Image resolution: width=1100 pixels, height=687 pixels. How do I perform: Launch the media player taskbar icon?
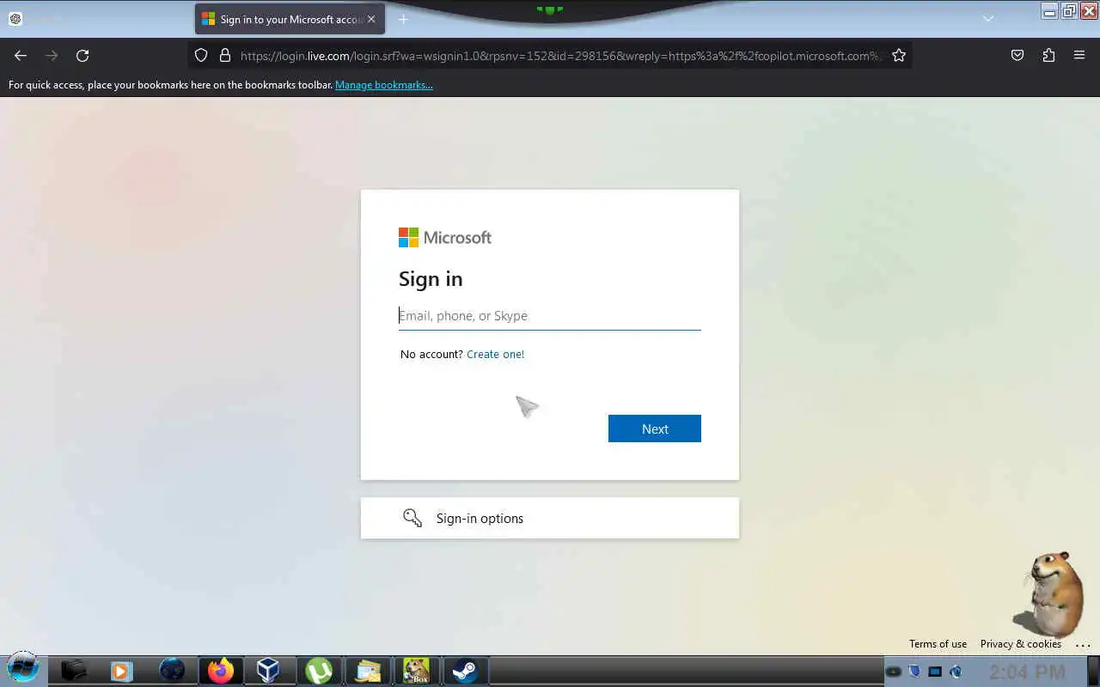pos(121,671)
